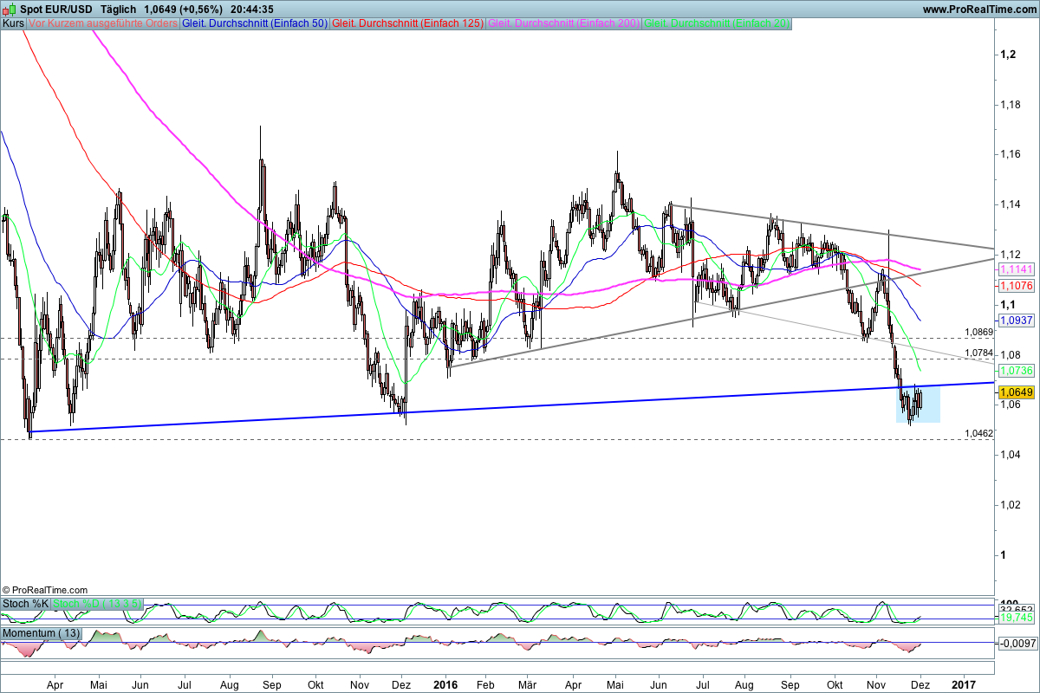This screenshot has height=693, width=1040.
Task: Click the 1,04 price axis label
Action: [1010, 455]
